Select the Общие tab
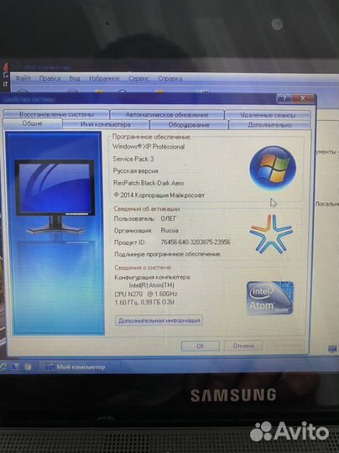 click(33, 123)
